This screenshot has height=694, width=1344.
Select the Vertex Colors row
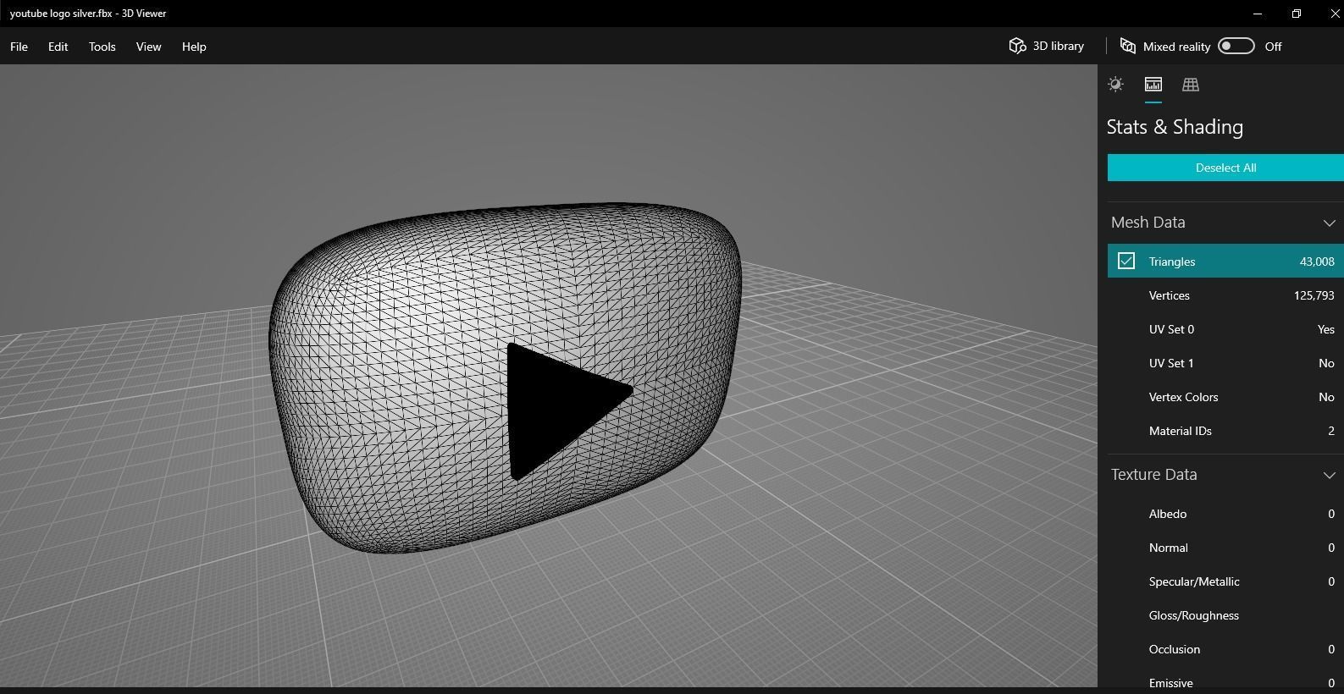pyautogui.click(x=1225, y=397)
